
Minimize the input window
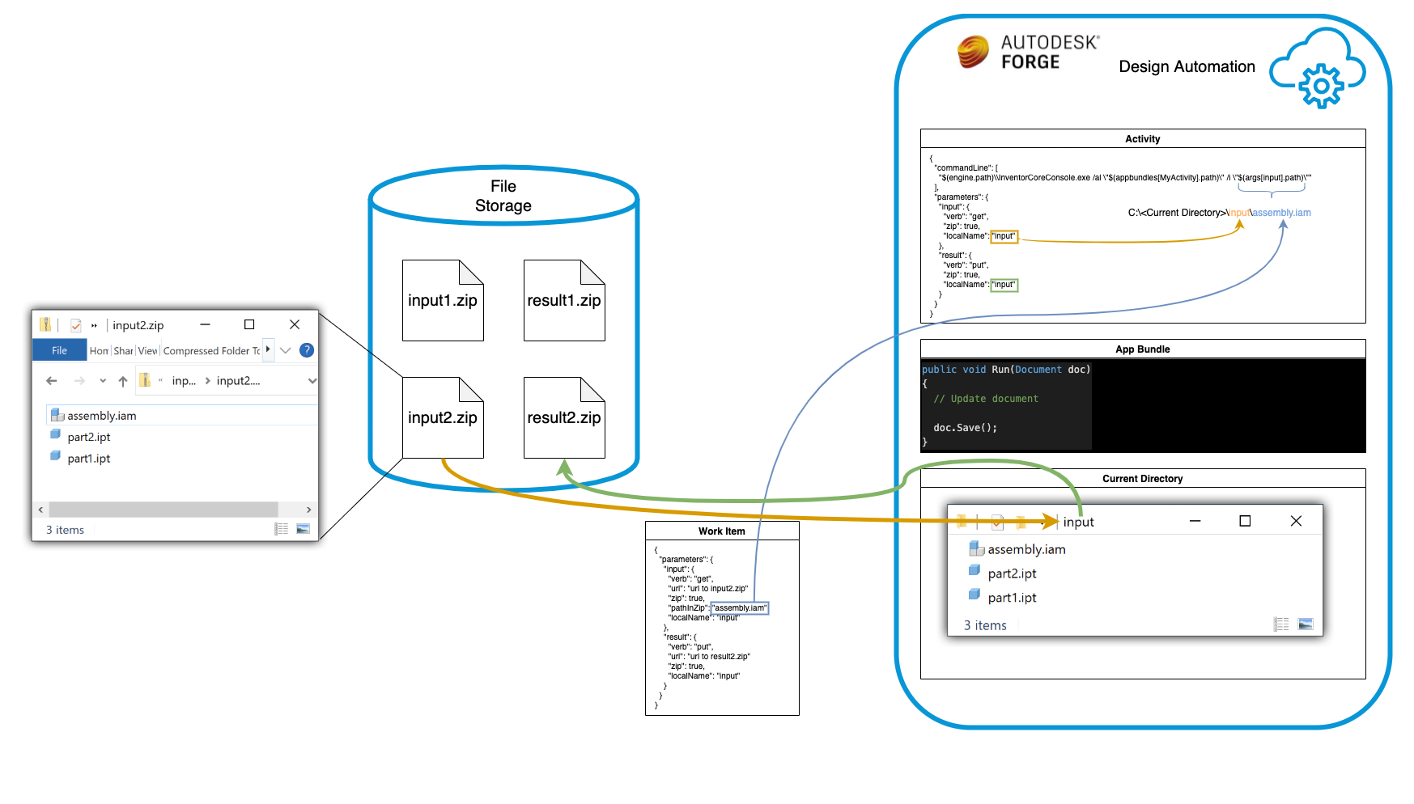click(x=1195, y=522)
